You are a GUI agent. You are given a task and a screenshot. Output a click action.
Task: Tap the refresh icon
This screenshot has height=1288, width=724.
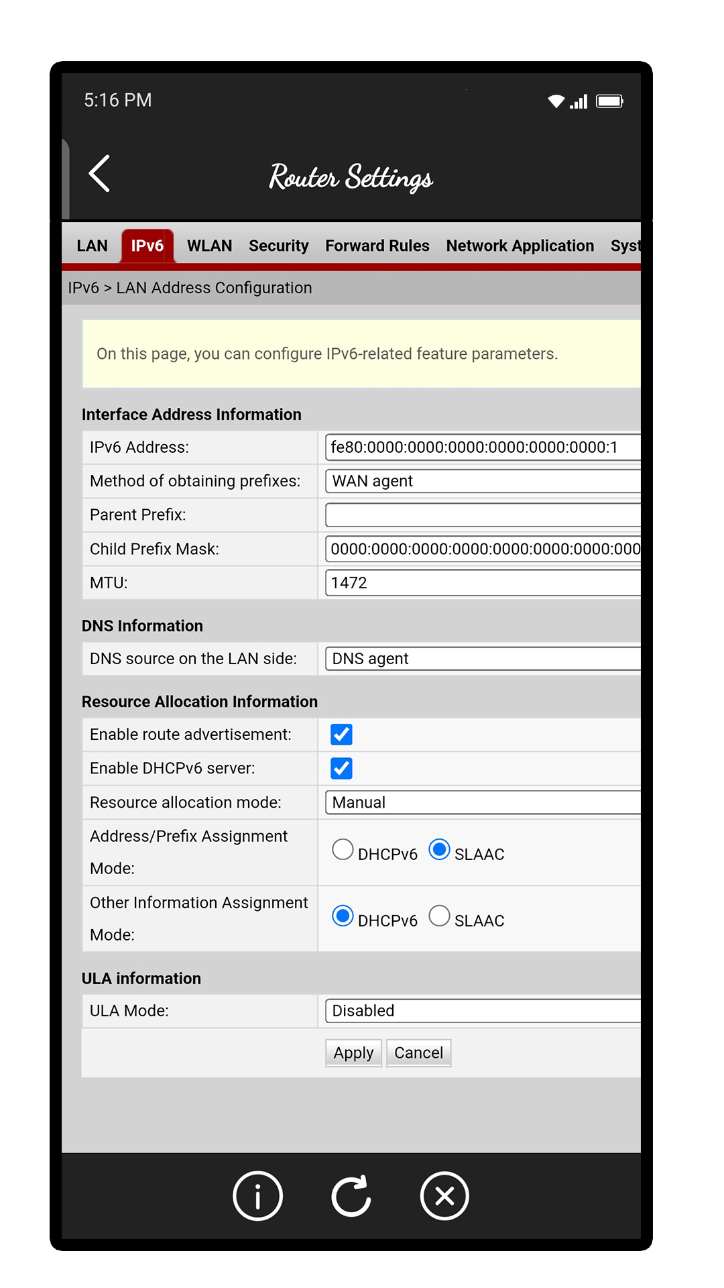[x=351, y=1195]
